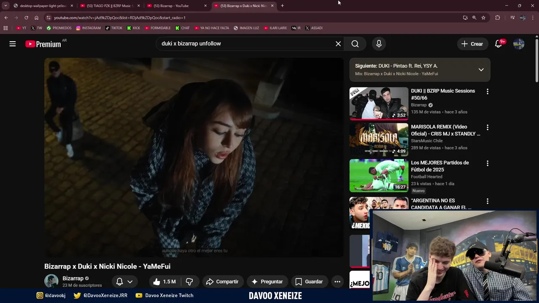Open the apps grid in bookmarks bar
The image size is (539, 303).
click(5, 28)
